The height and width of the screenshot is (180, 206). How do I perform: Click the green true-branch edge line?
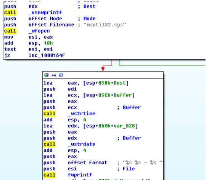click(x=162, y=65)
